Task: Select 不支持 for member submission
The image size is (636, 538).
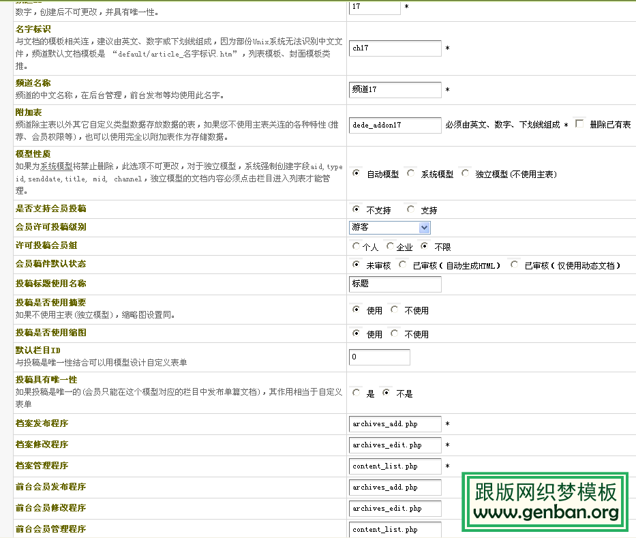Action: [x=356, y=209]
